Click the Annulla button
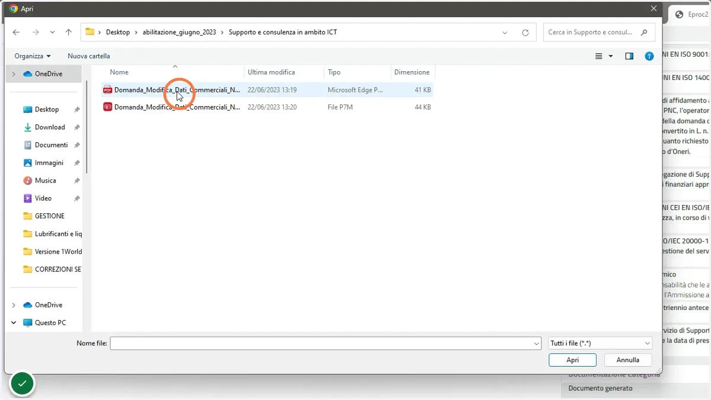711x400 pixels. (x=628, y=360)
